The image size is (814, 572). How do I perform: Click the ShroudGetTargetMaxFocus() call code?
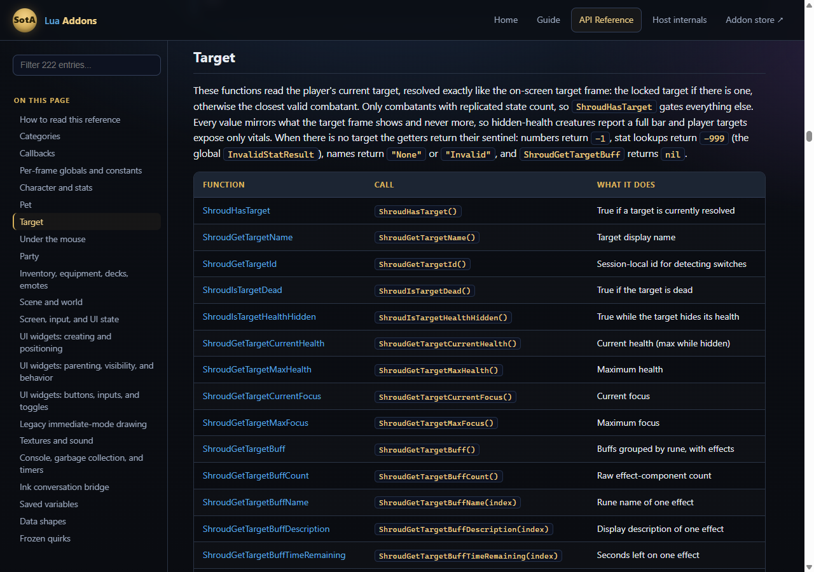[x=436, y=423]
